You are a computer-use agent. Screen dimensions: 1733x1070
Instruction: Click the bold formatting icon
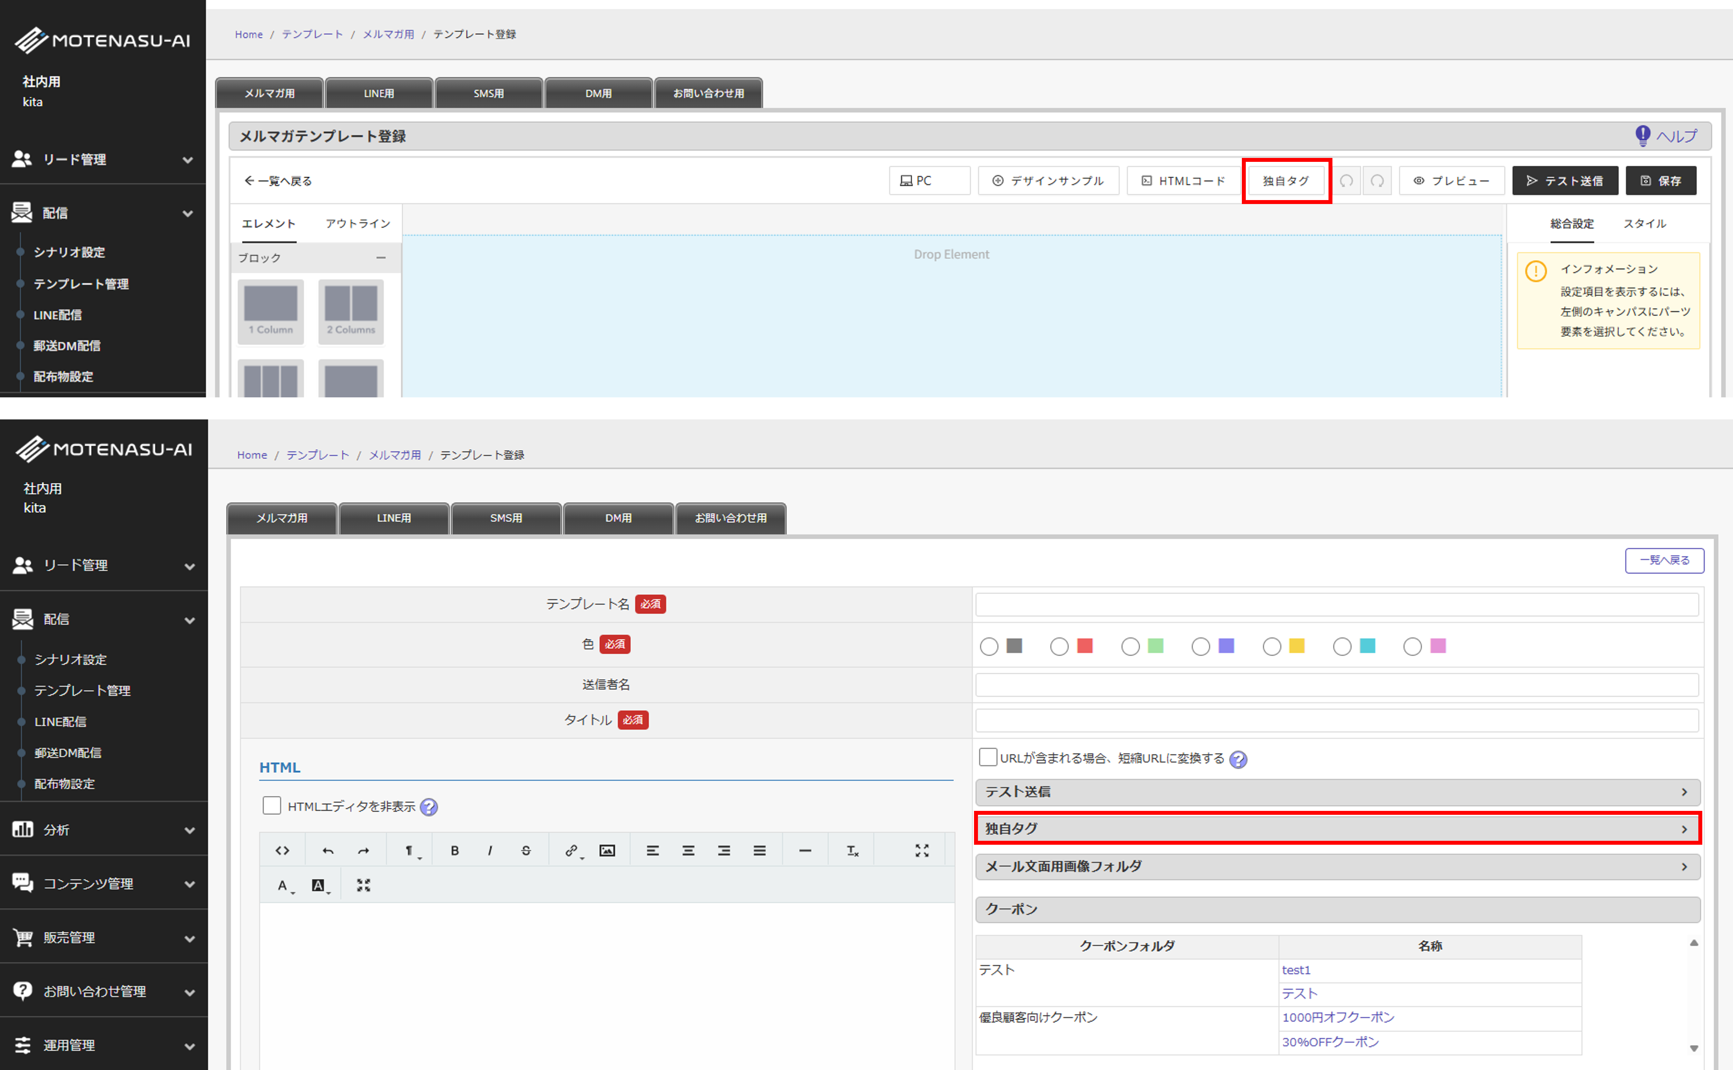(454, 851)
